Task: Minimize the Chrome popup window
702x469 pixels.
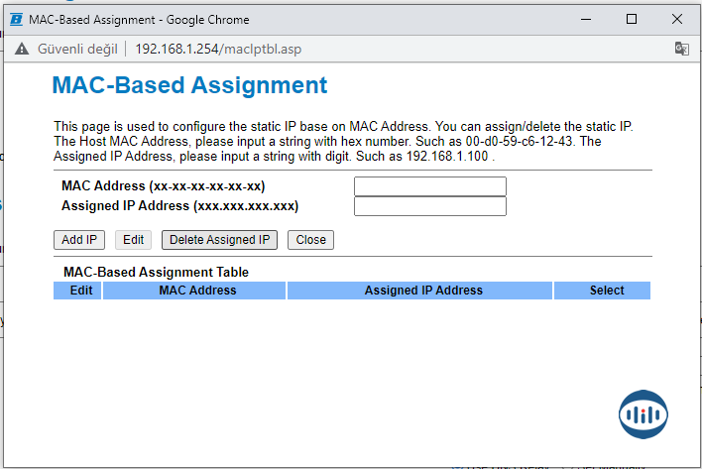Action: pyautogui.click(x=585, y=19)
